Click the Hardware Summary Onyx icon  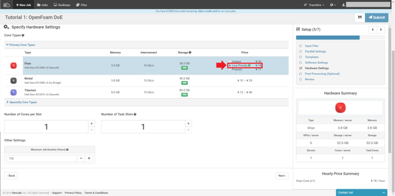[x=340, y=107]
